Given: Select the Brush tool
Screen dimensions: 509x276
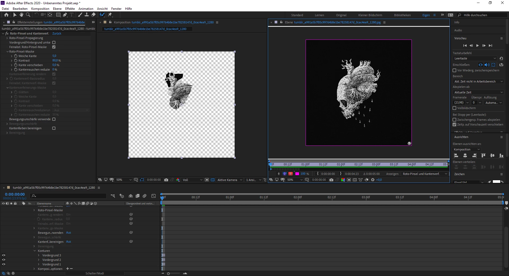Looking at the screenshot, I should point(80,15).
